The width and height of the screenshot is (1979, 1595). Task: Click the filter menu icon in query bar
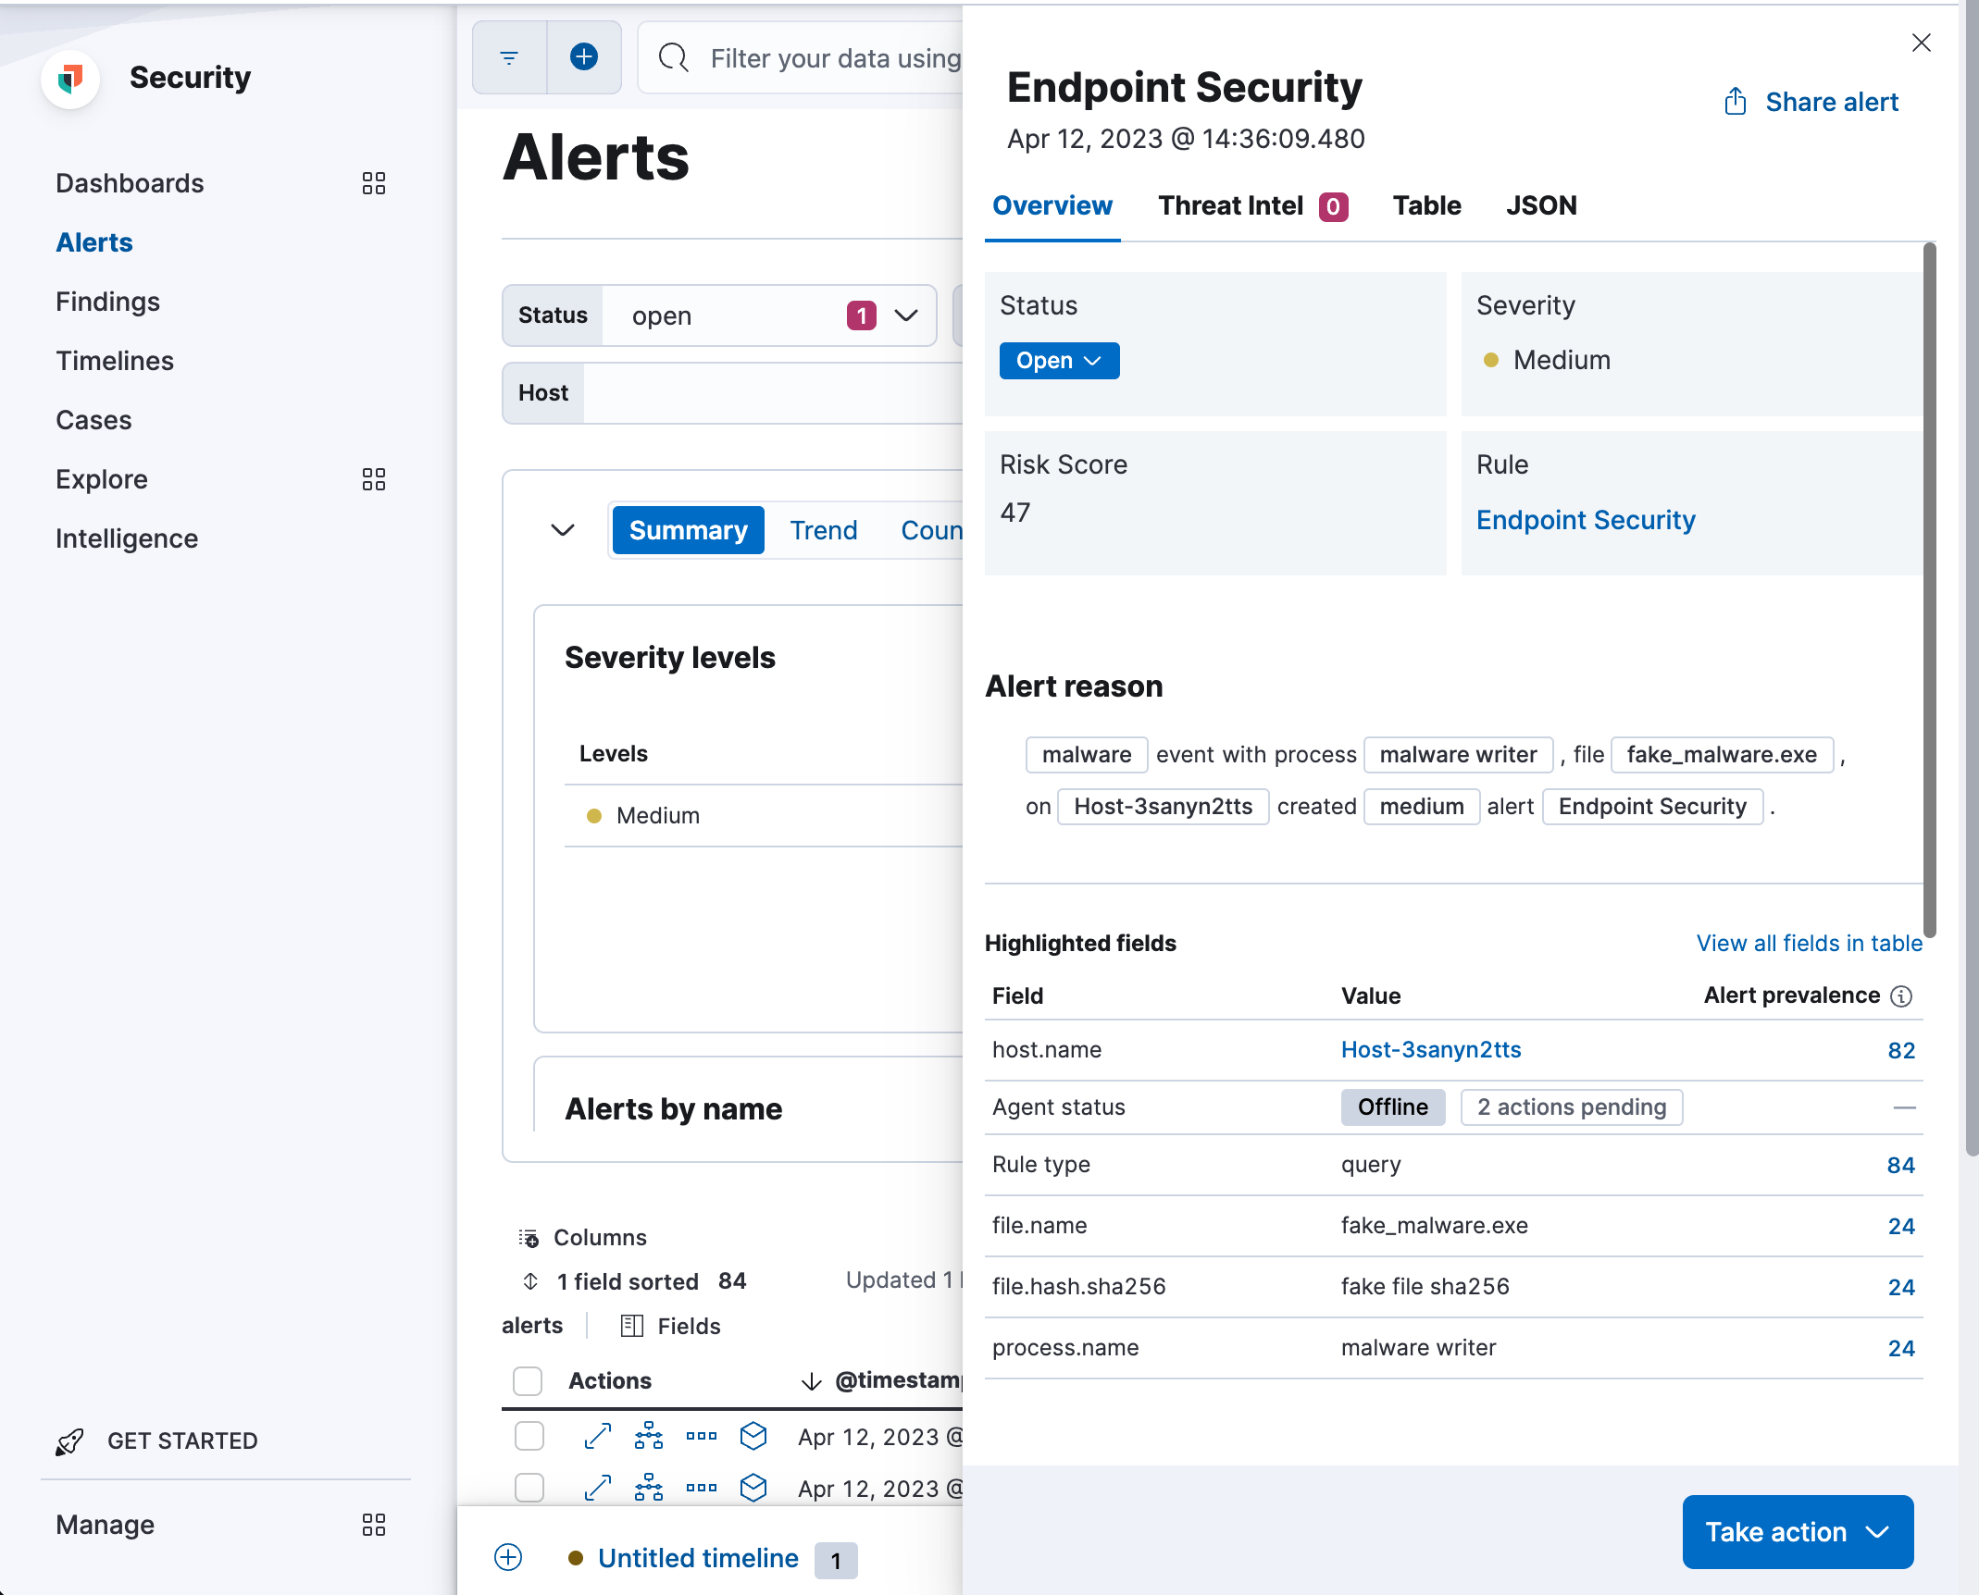[x=509, y=57]
